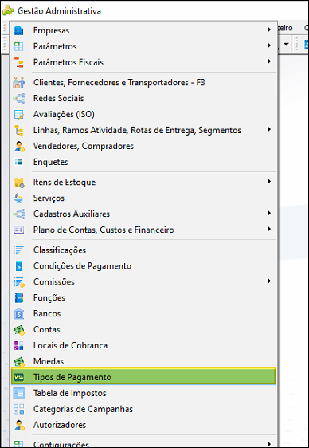Click the Locais de Cobranca icon
The image size is (309, 448).
point(19,345)
